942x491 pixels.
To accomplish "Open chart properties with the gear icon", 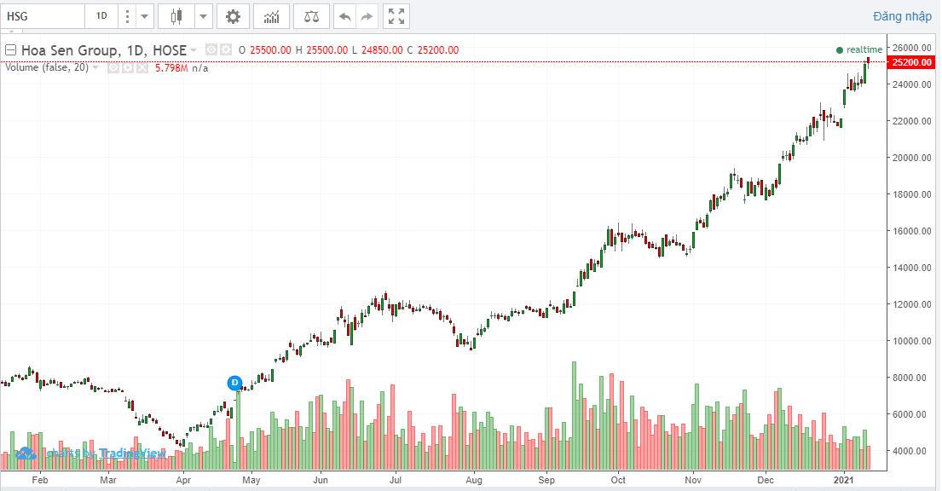I will tap(233, 16).
